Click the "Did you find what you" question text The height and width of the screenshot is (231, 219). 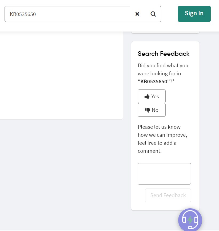[x=163, y=65]
